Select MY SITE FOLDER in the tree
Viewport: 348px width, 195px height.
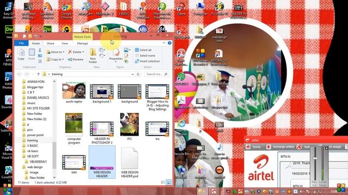[38, 108]
